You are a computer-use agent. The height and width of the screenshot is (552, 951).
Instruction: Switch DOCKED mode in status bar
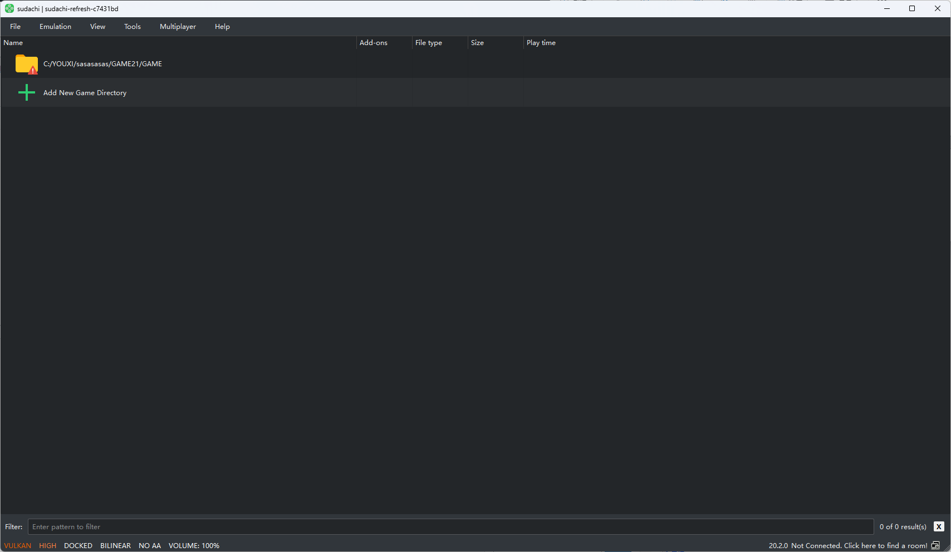point(78,545)
